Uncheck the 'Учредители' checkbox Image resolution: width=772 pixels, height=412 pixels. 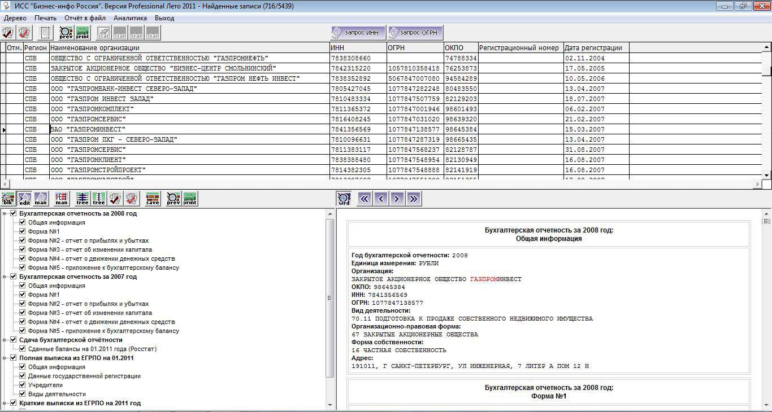(23, 385)
